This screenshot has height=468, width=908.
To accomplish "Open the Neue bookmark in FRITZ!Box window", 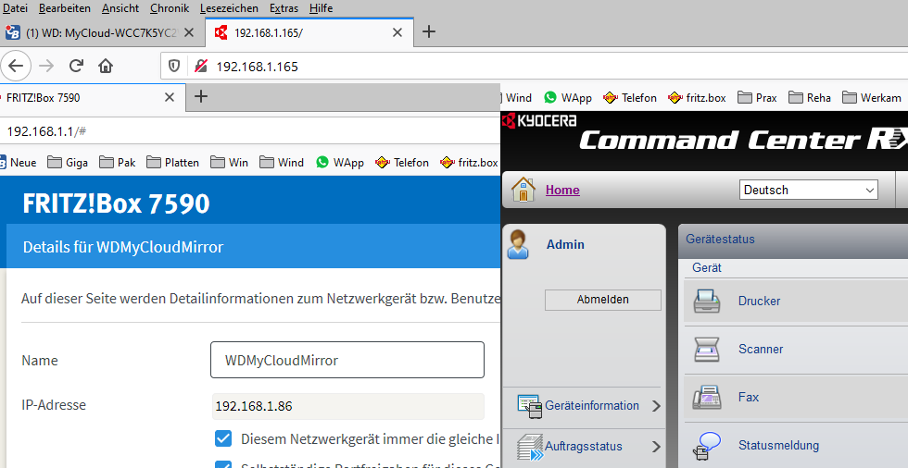I will tap(18, 163).
